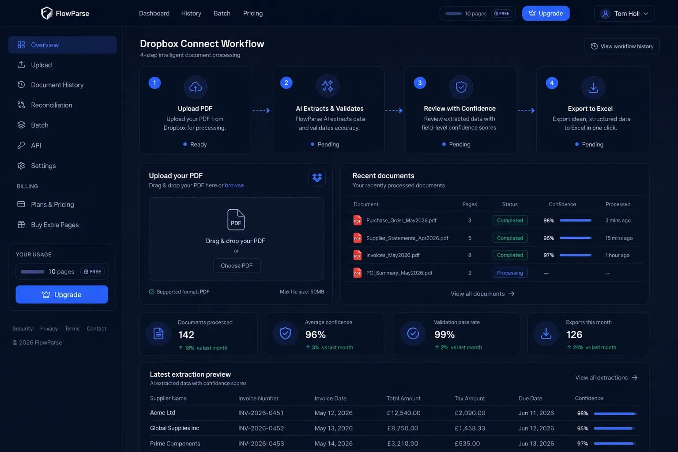Click confidence bar for Purchase_Order_May2026.pdf
678x452 pixels.
pos(576,220)
